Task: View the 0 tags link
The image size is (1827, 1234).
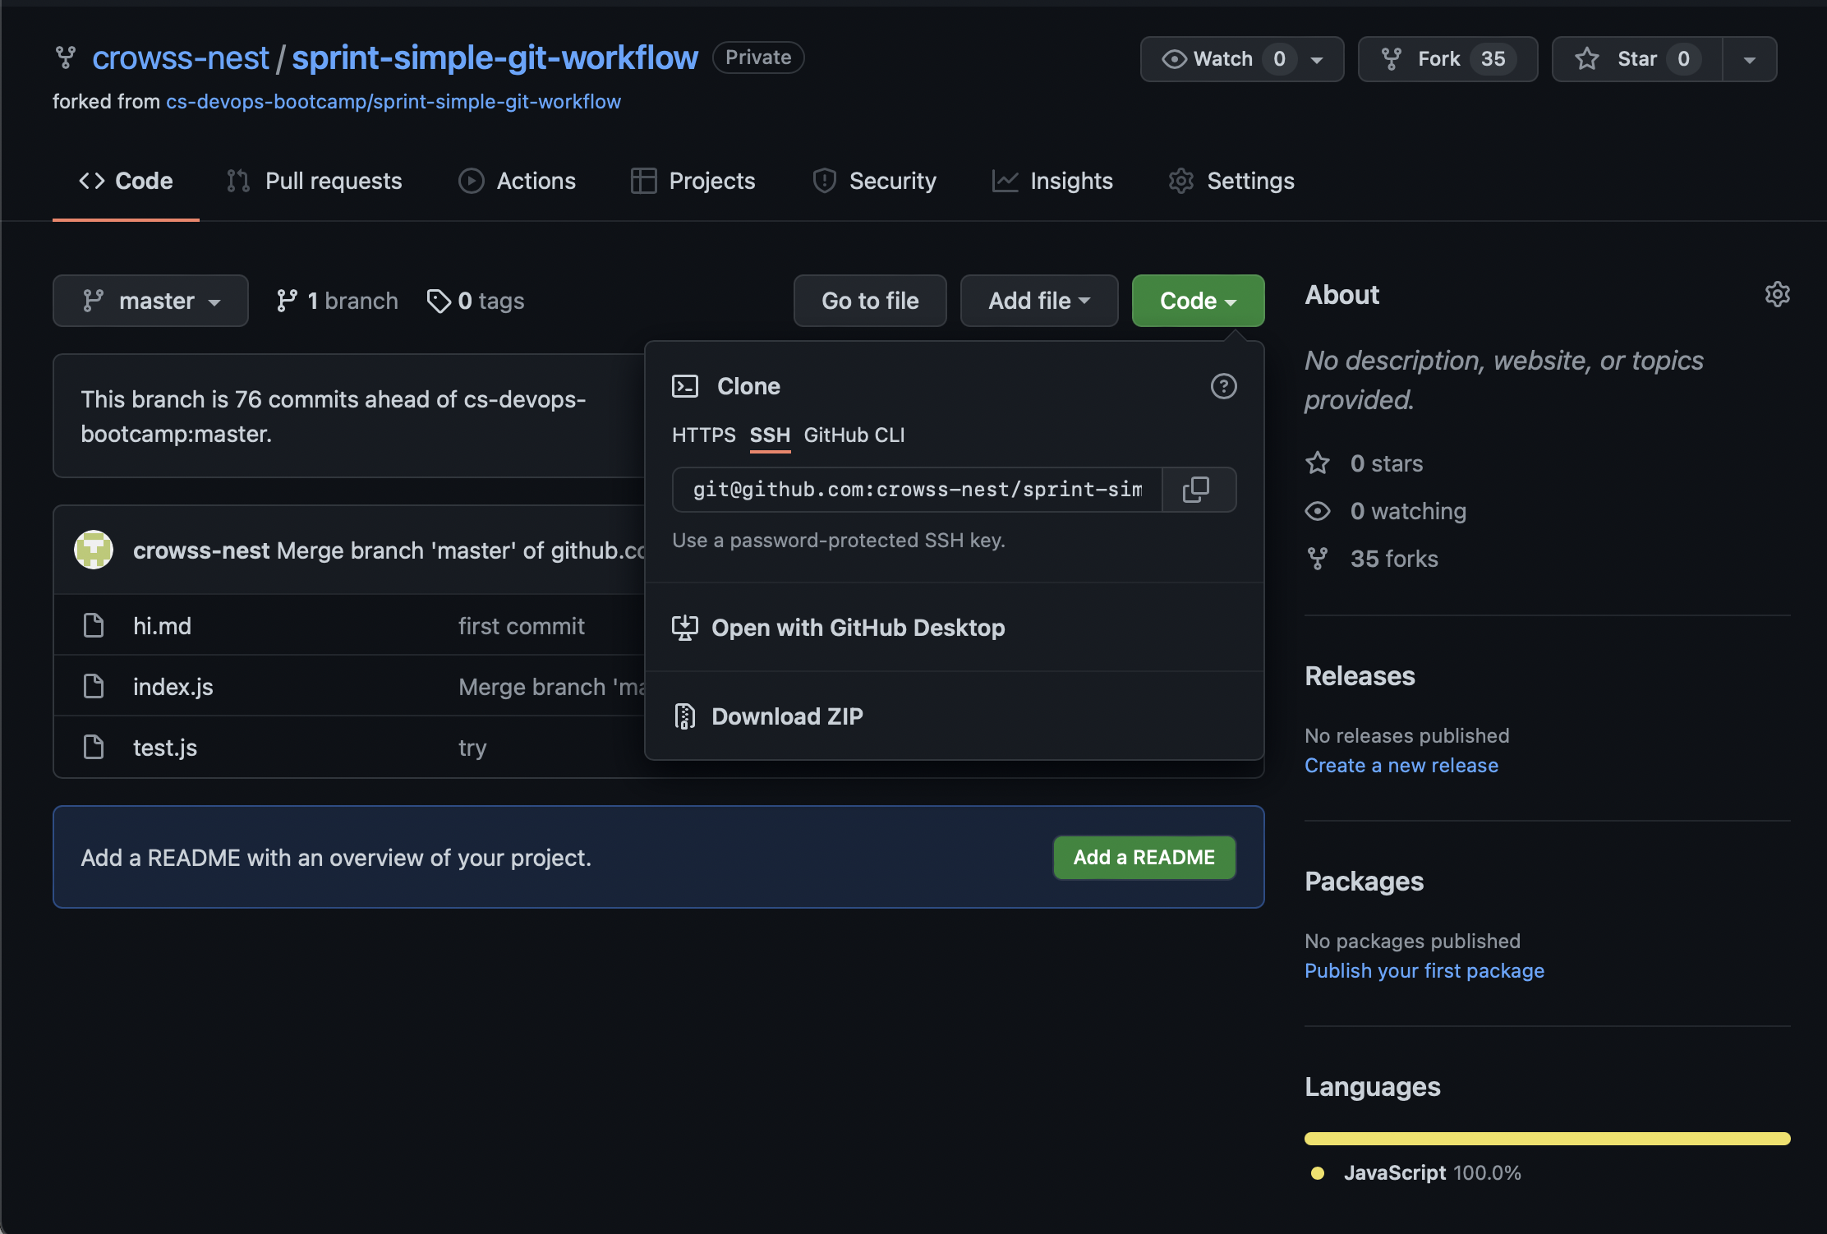Action: coord(476,301)
